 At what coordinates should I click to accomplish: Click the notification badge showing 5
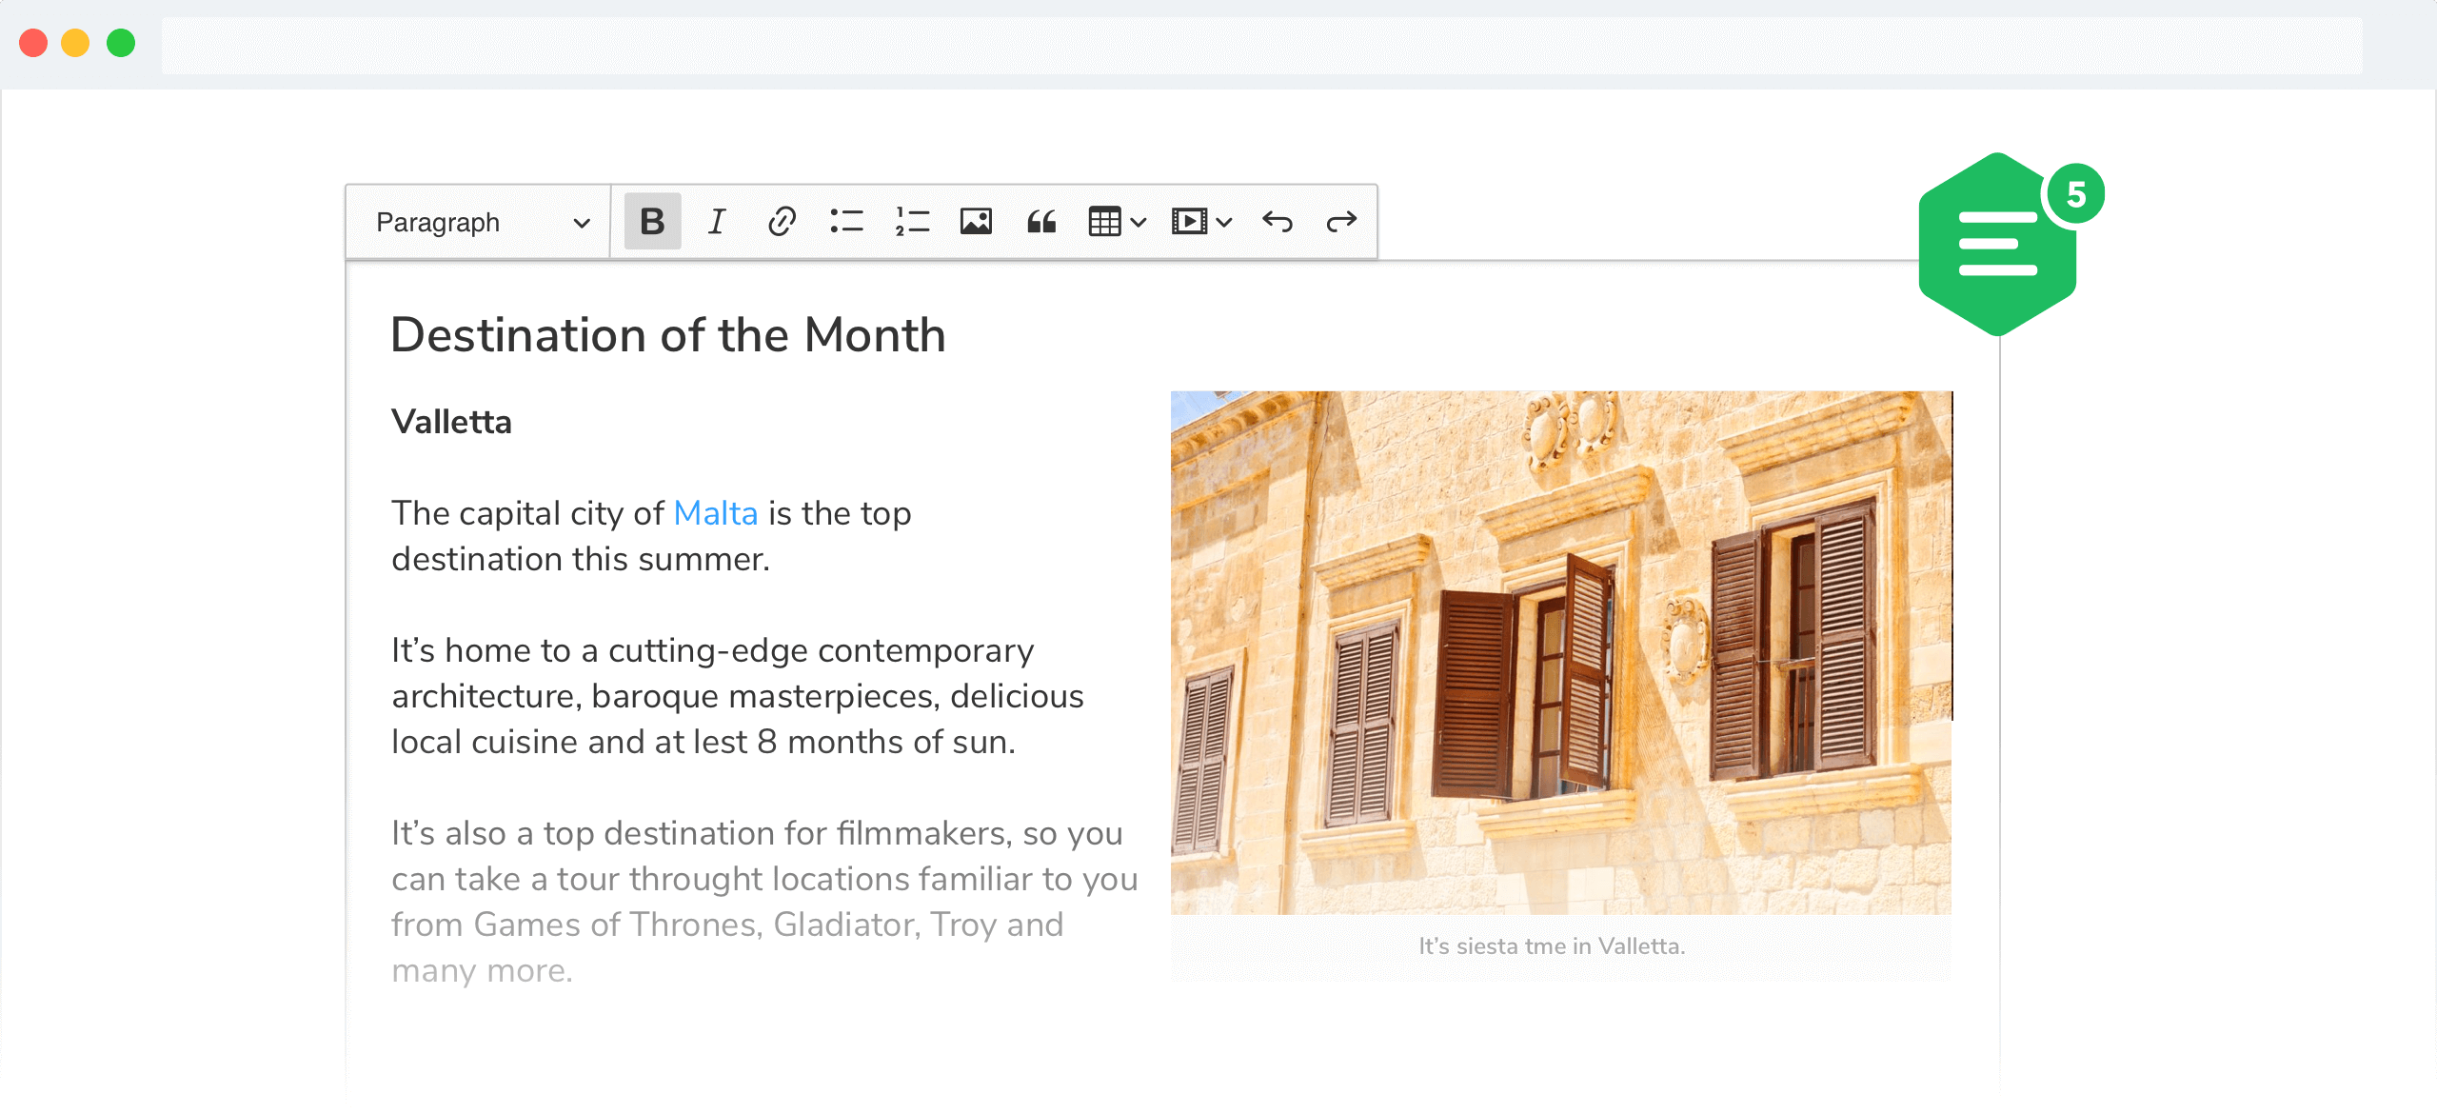(x=2073, y=192)
